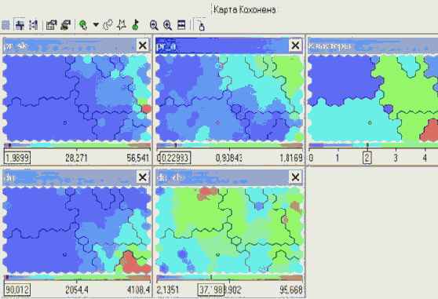Click the zoom in magnifier icon
Viewport: 438px width, 299px height.
(x=168, y=25)
